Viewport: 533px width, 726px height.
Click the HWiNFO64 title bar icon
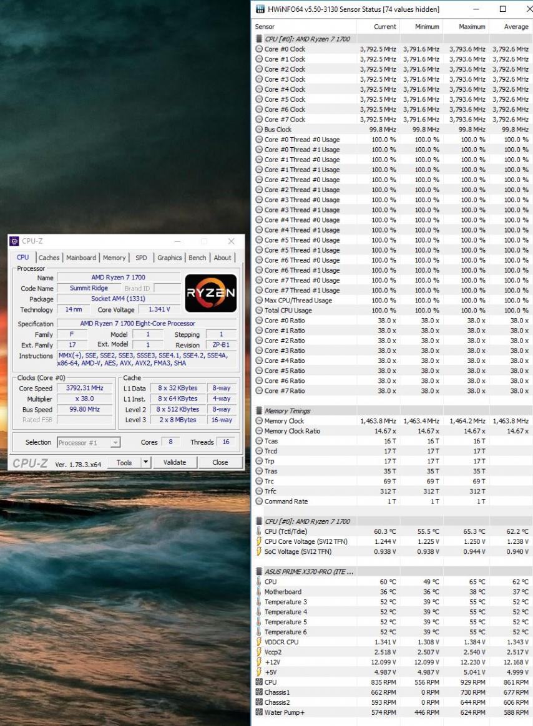(x=260, y=9)
